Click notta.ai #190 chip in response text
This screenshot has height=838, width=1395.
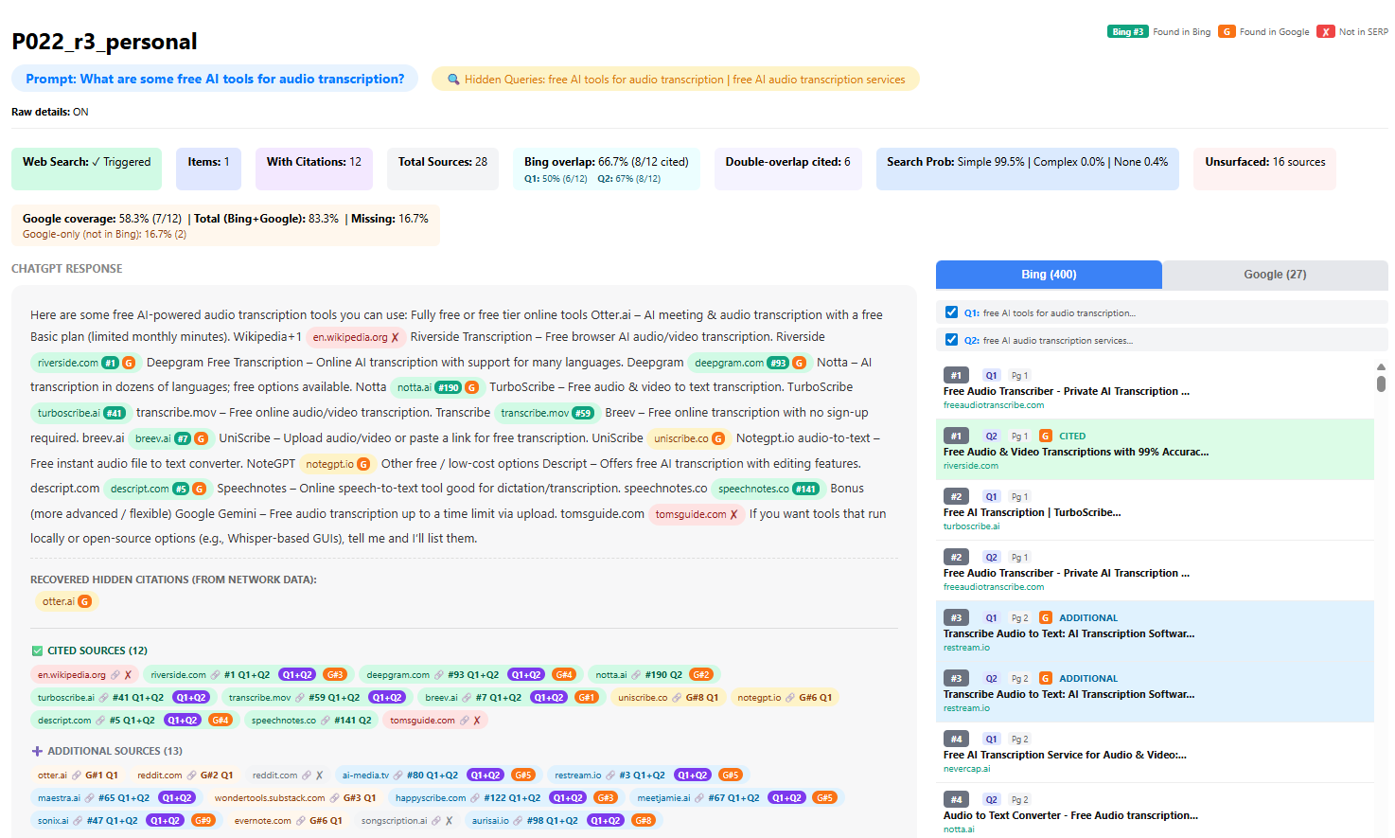(x=436, y=387)
